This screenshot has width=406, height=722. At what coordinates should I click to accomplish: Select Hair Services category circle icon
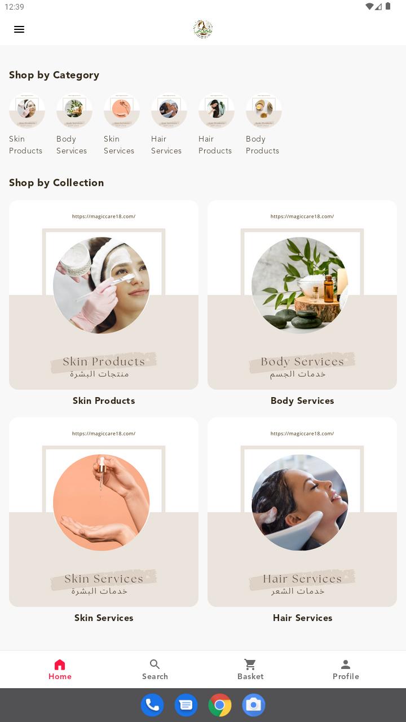[169, 111]
